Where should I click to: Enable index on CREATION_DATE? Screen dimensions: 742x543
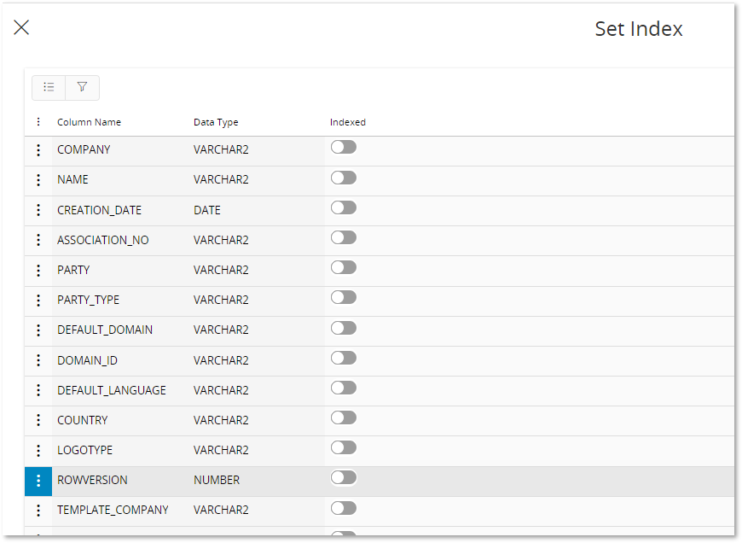point(344,207)
